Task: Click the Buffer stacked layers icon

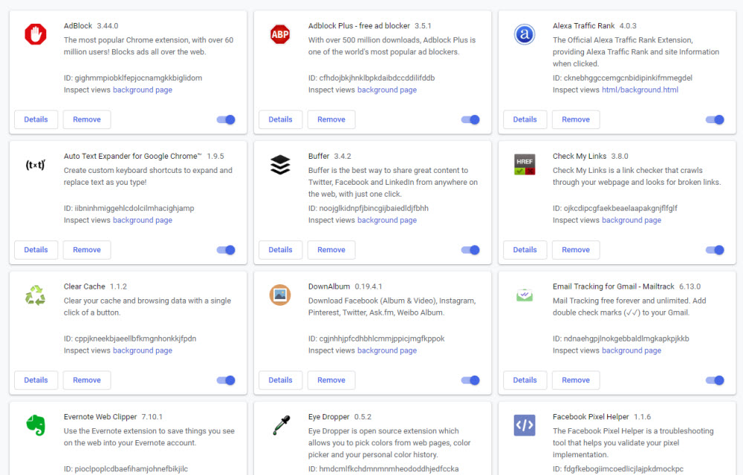Action: pyautogui.click(x=280, y=165)
